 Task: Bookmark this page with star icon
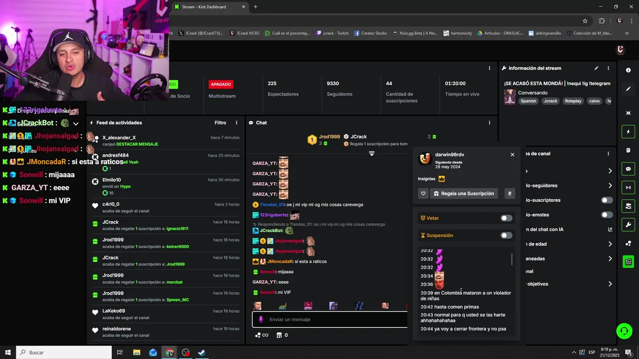pos(585,21)
